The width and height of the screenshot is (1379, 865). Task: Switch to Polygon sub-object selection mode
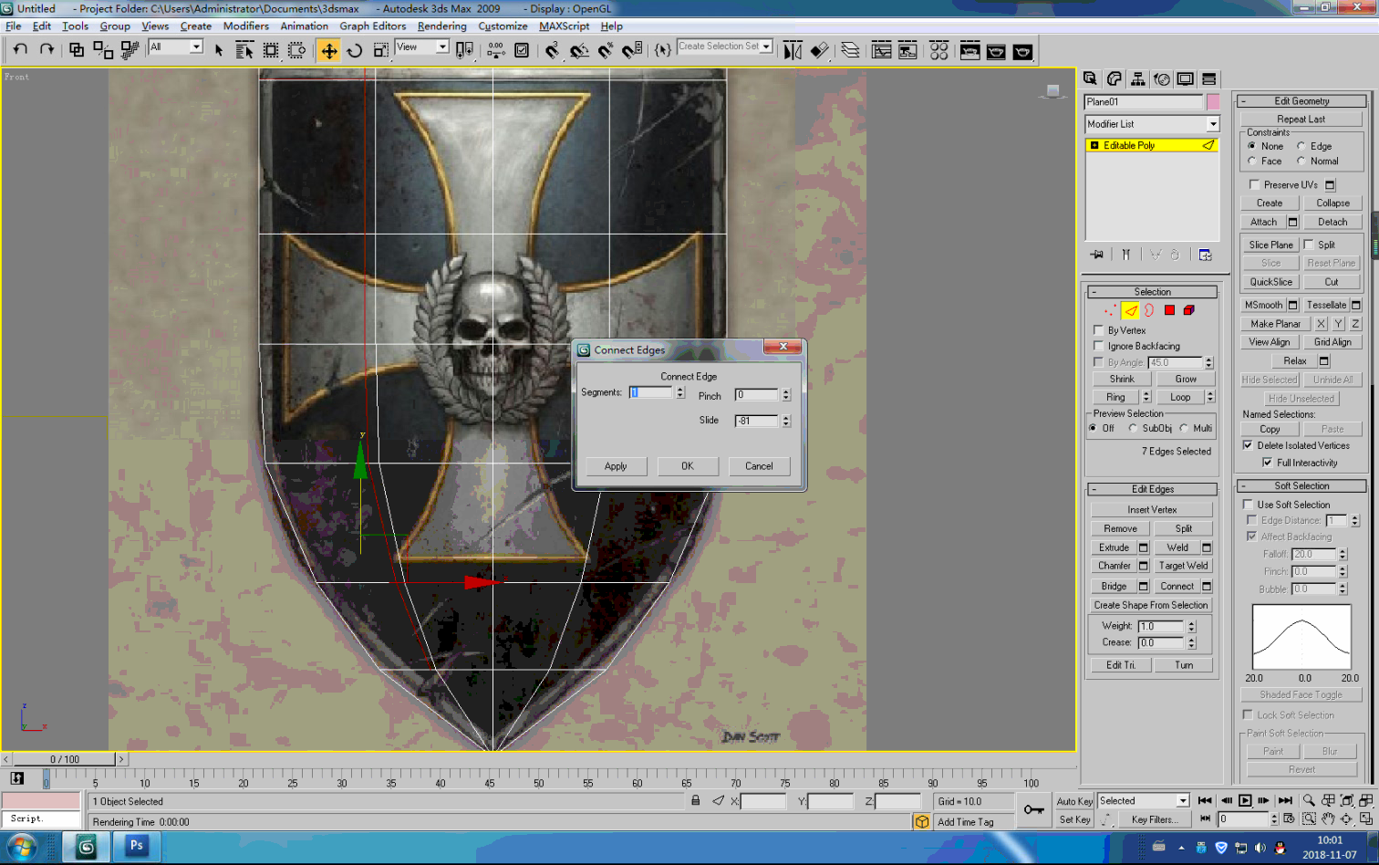coord(1169,310)
